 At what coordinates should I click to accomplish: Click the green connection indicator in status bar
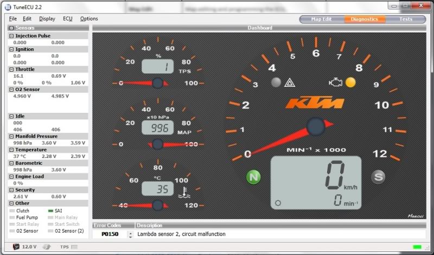417,247
